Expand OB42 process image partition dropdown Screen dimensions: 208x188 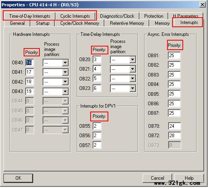click(x=65, y=82)
